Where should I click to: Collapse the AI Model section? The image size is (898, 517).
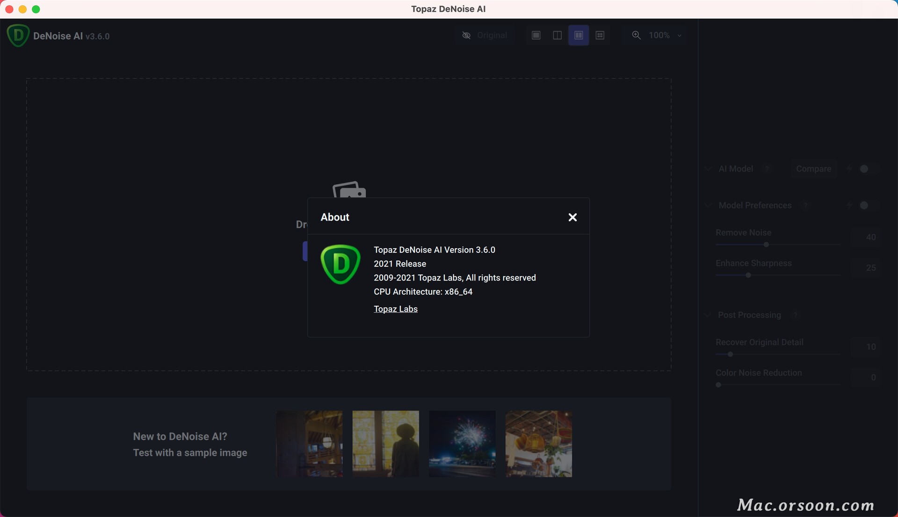click(708, 169)
